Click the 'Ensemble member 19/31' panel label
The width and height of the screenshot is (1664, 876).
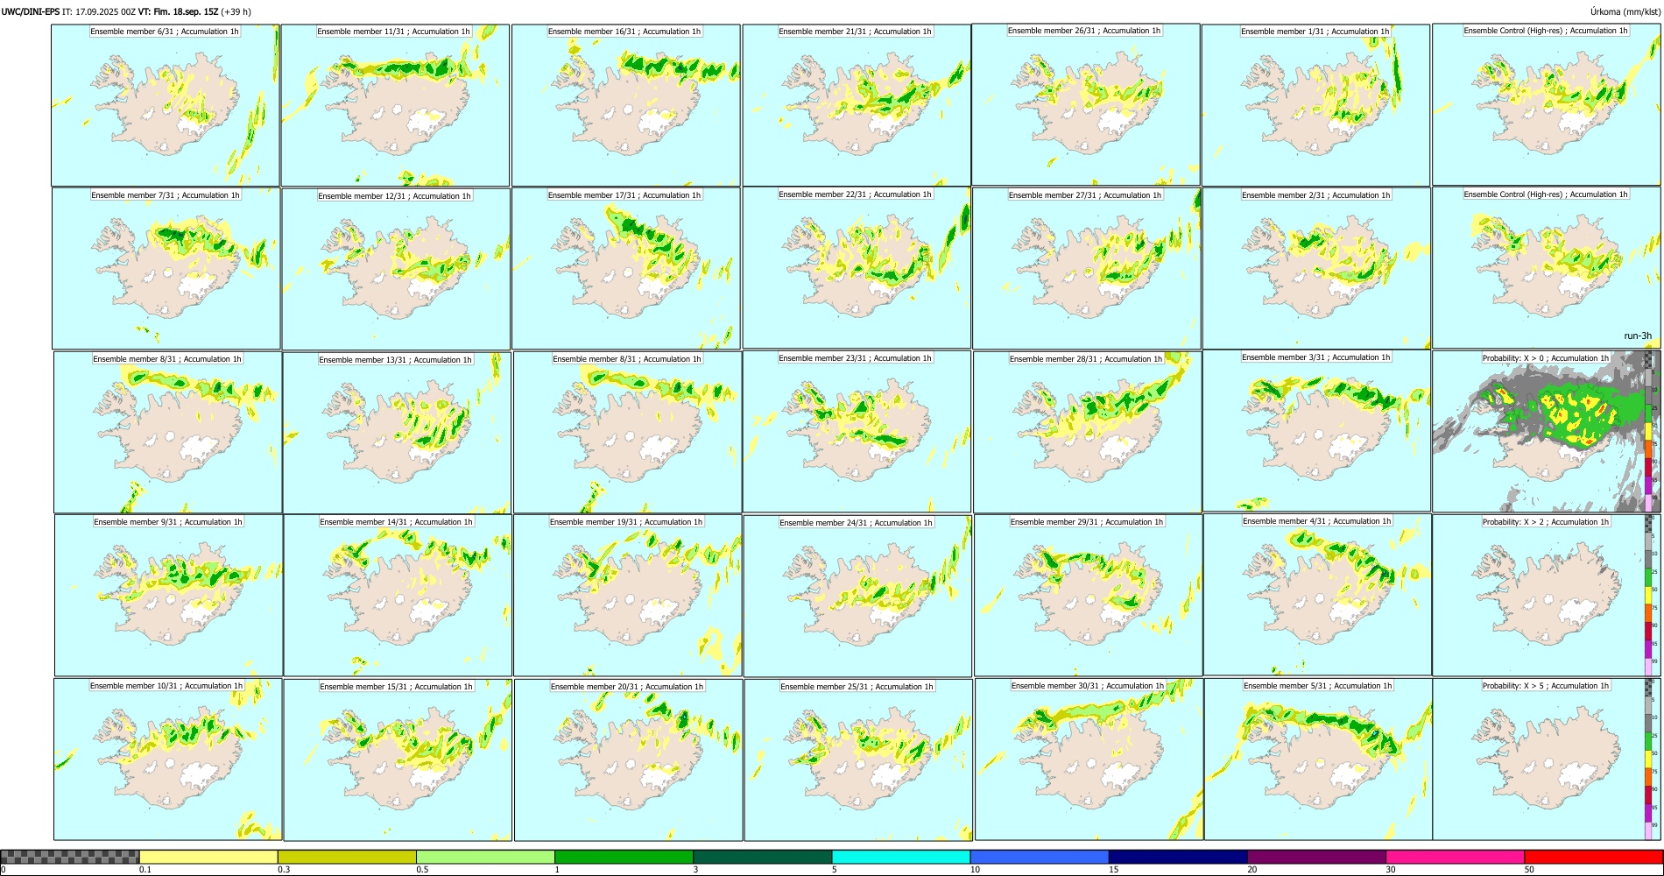626,522
